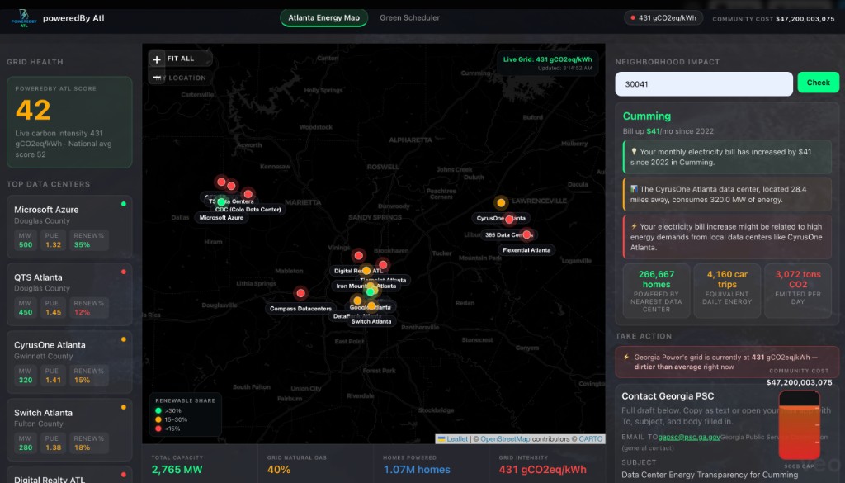Click the red status dot on Digital Realty ATL card

point(124,475)
